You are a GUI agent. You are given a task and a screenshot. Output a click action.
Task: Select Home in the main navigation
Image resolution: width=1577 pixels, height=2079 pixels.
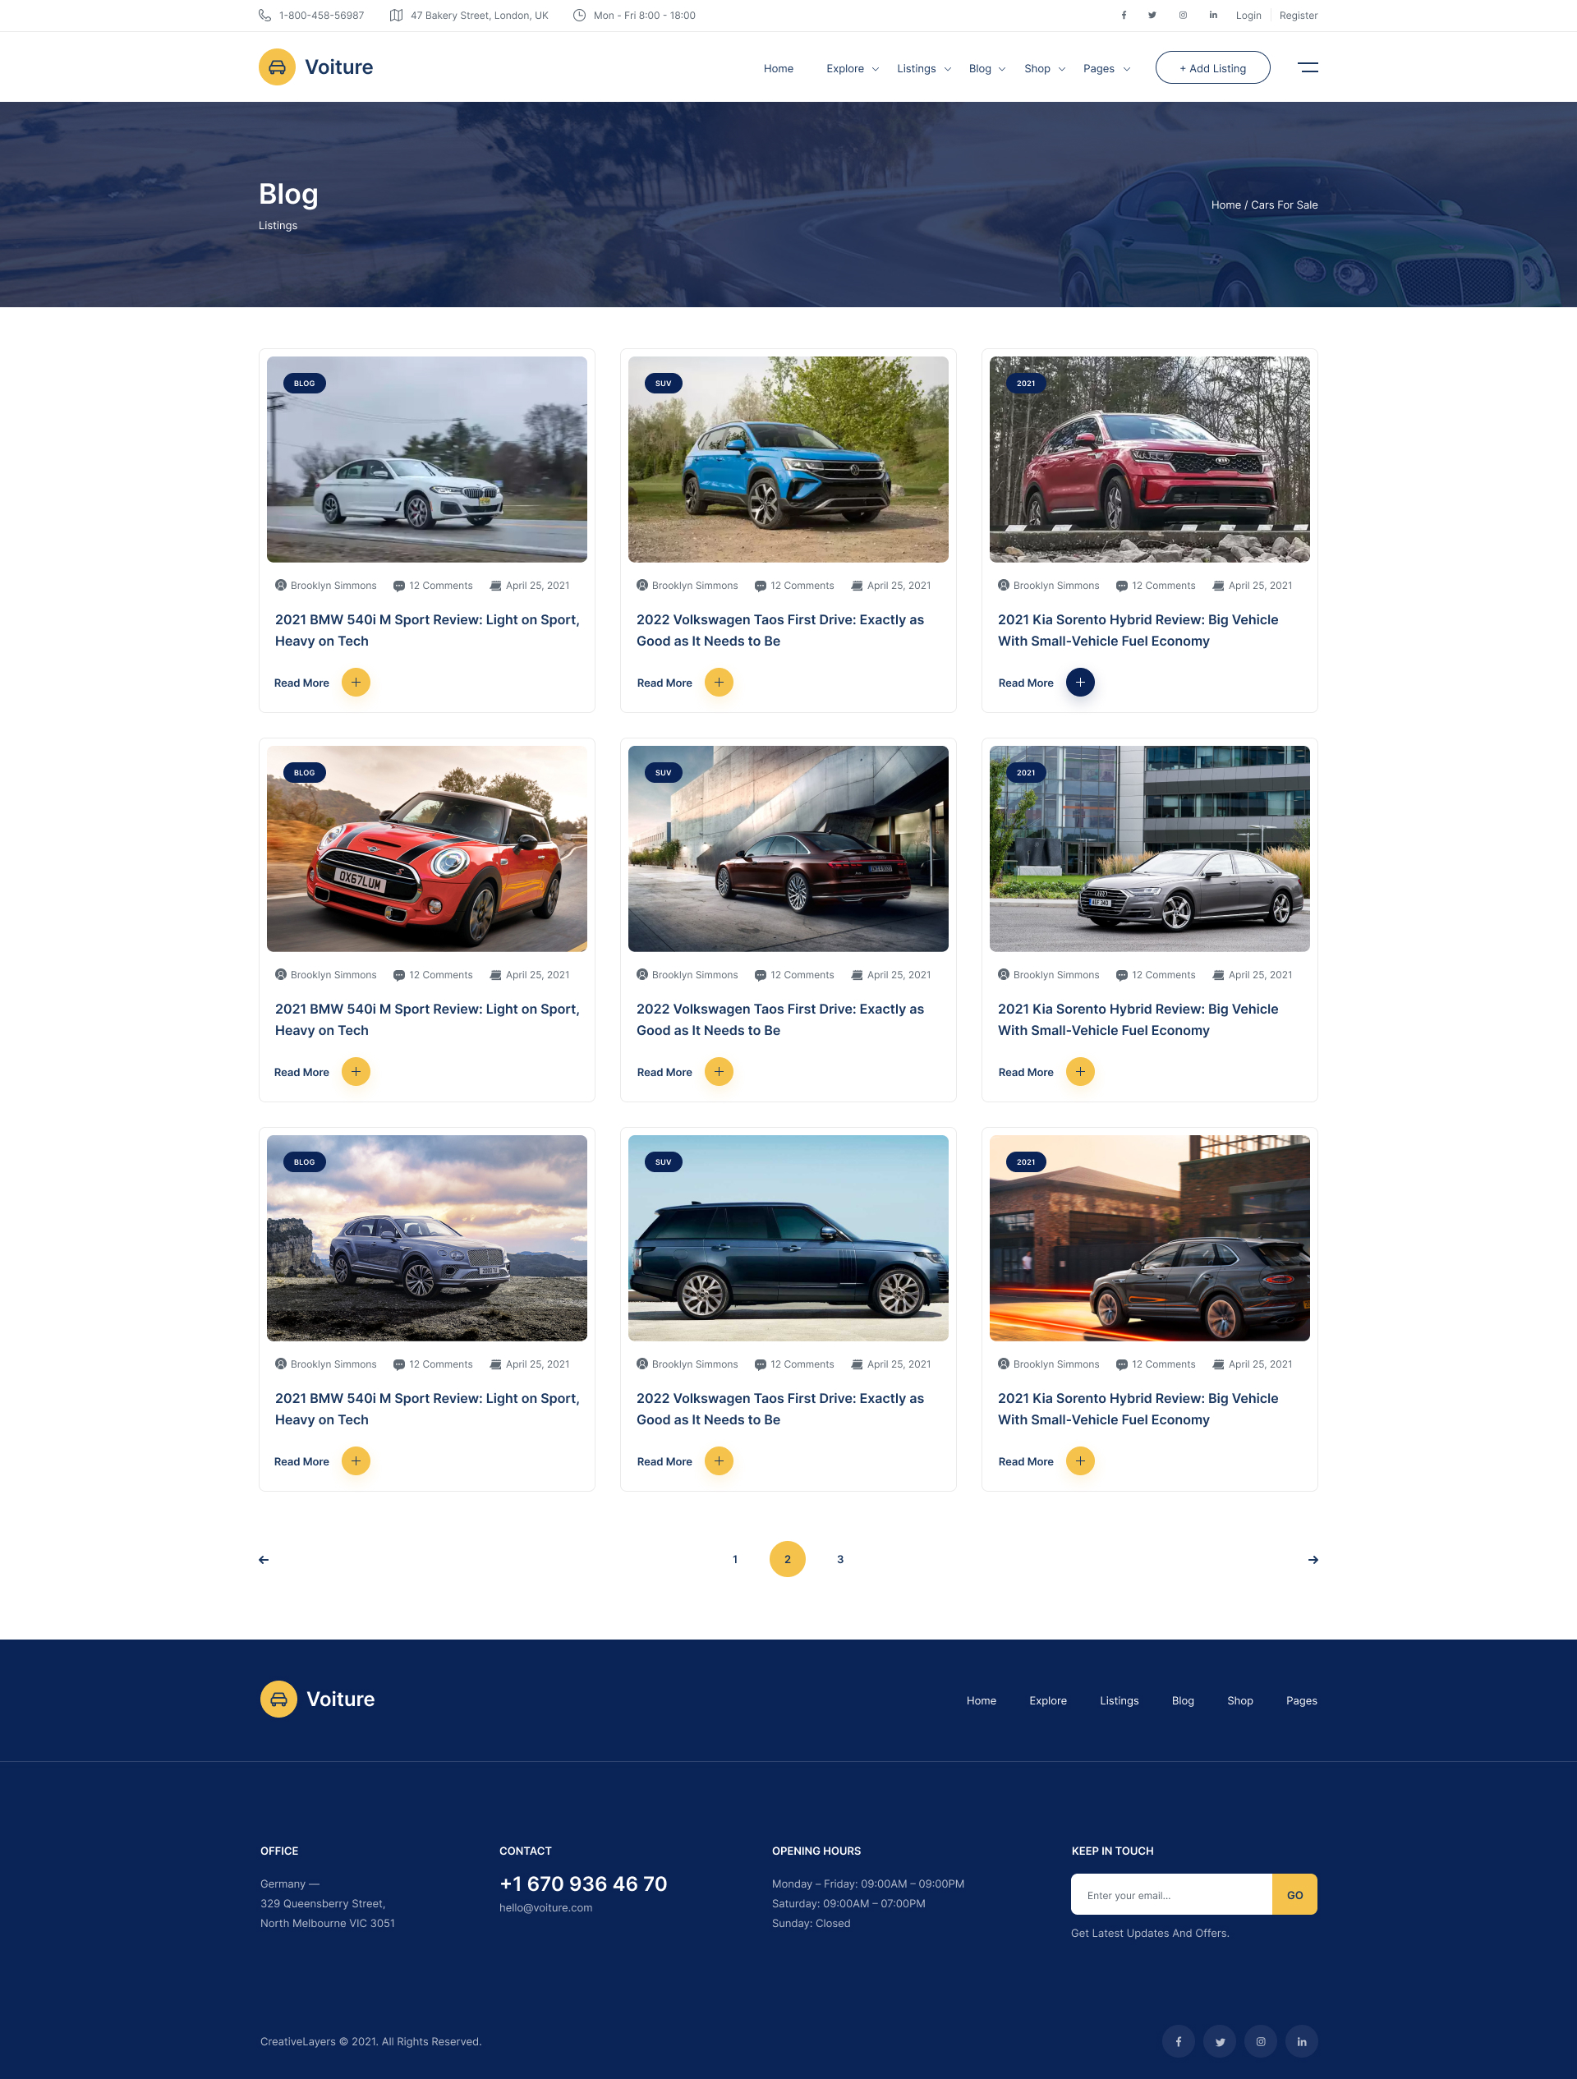click(778, 67)
